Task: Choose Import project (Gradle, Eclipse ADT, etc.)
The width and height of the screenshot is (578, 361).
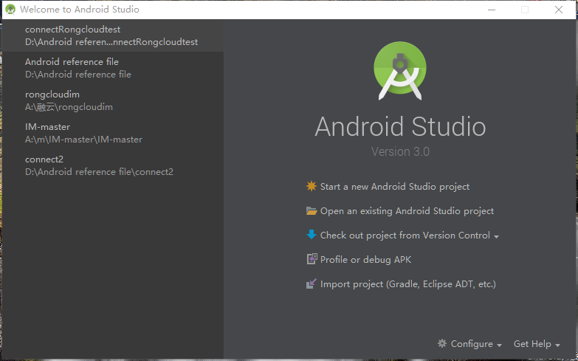Action: pyautogui.click(x=408, y=284)
